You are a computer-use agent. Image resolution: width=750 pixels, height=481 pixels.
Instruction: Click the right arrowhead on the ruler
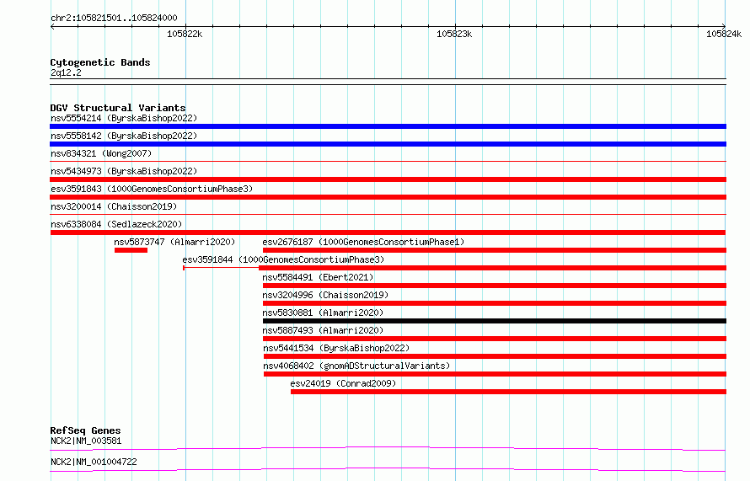coord(724,27)
